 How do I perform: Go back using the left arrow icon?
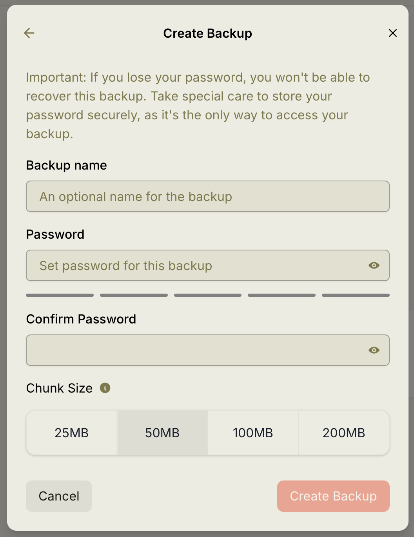(x=29, y=33)
